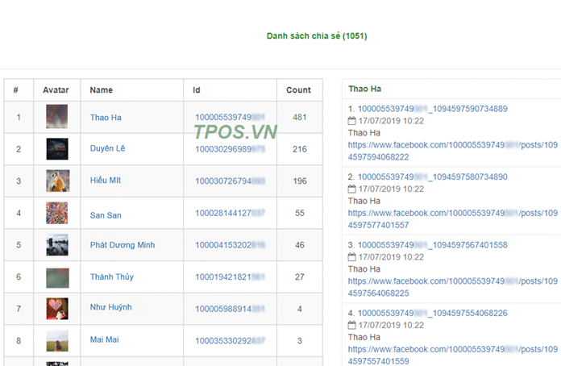Open share entry 3 ID ending 1094597567401558
Viewport: 561px width, 366px height.
tap(433, 245)
